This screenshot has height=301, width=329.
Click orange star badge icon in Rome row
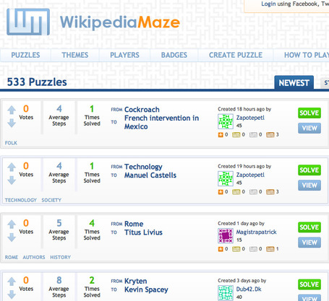coord(221,249)
